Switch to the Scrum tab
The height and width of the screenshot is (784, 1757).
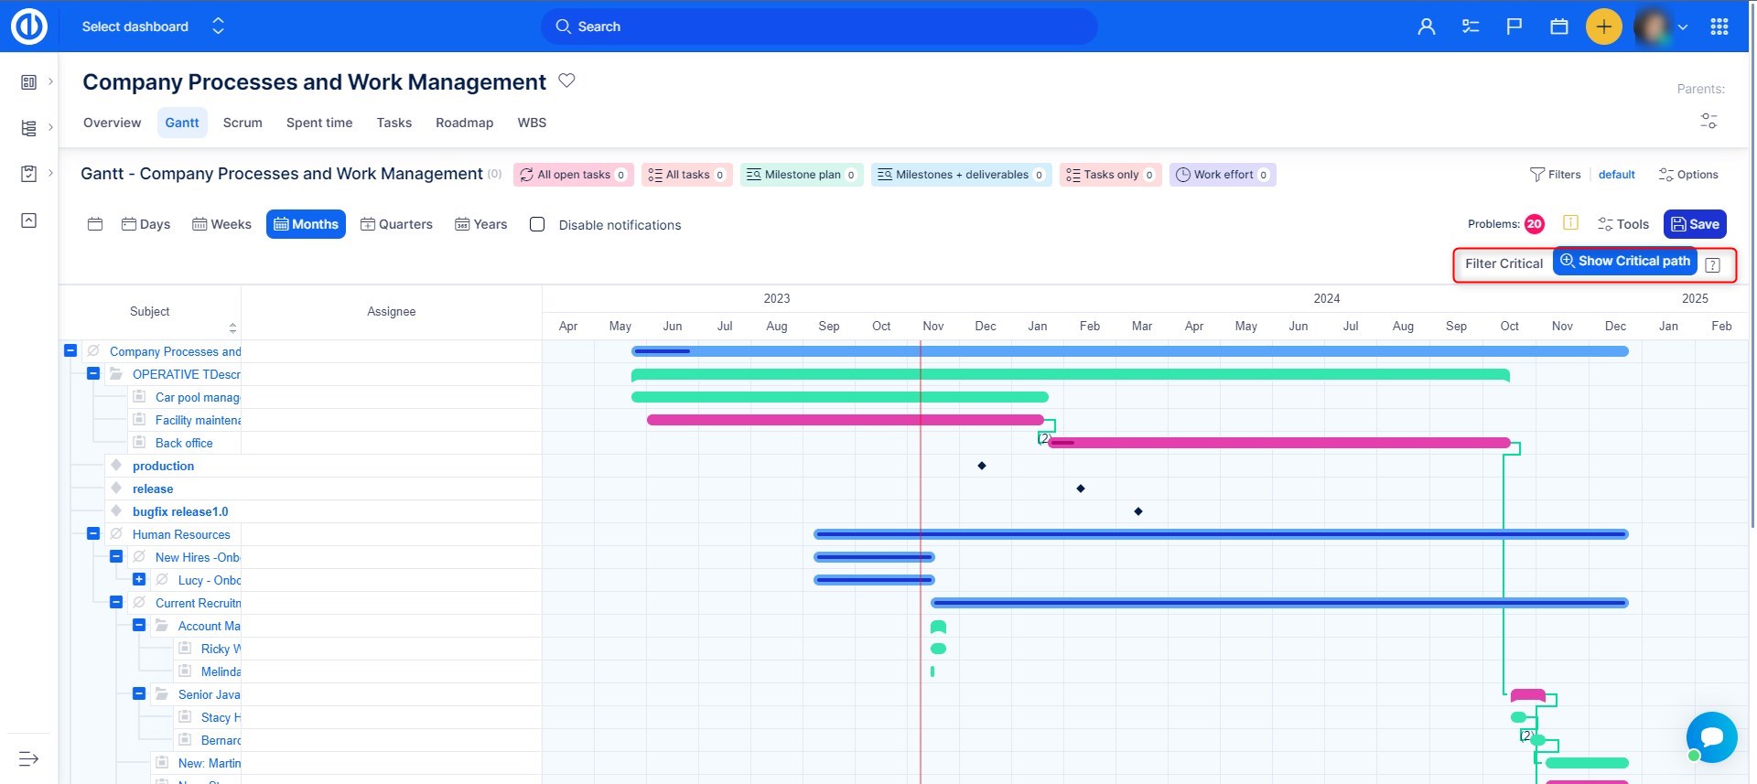(x=243, y=123)
